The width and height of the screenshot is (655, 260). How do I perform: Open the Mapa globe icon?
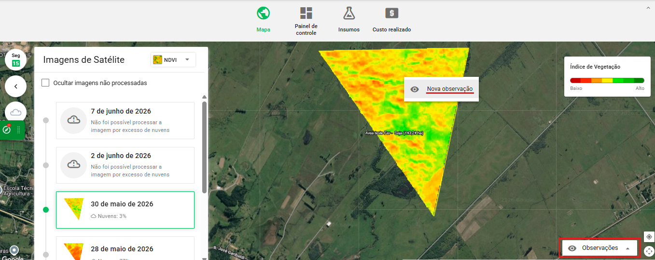point(263,13)
